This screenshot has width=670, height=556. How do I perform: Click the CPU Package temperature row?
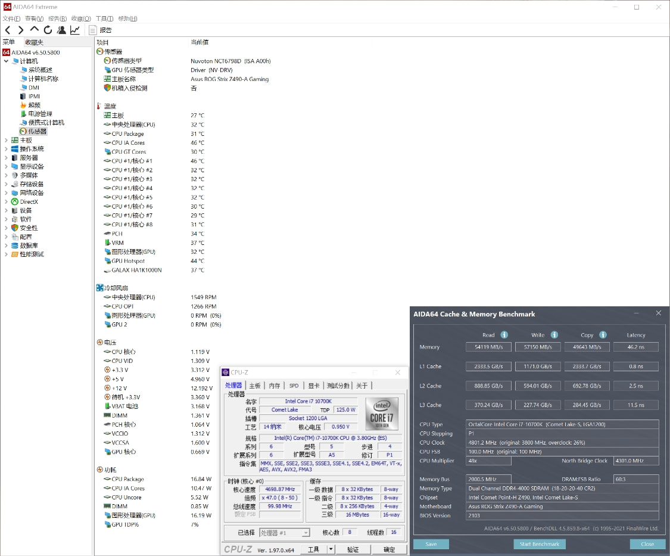tap(154, 133)
